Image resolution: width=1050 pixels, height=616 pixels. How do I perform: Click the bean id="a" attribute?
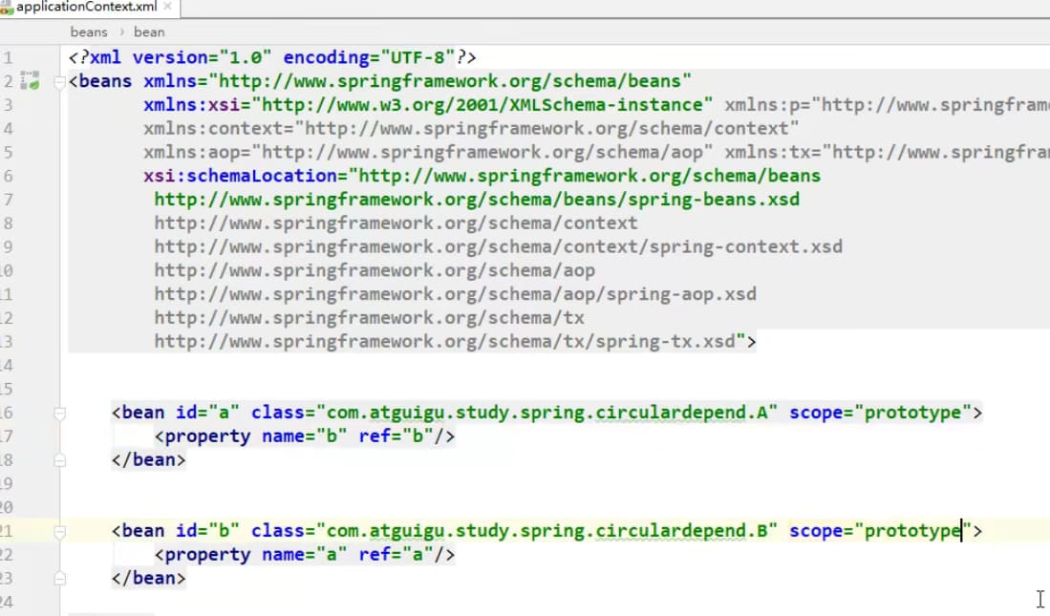[207, 413]
